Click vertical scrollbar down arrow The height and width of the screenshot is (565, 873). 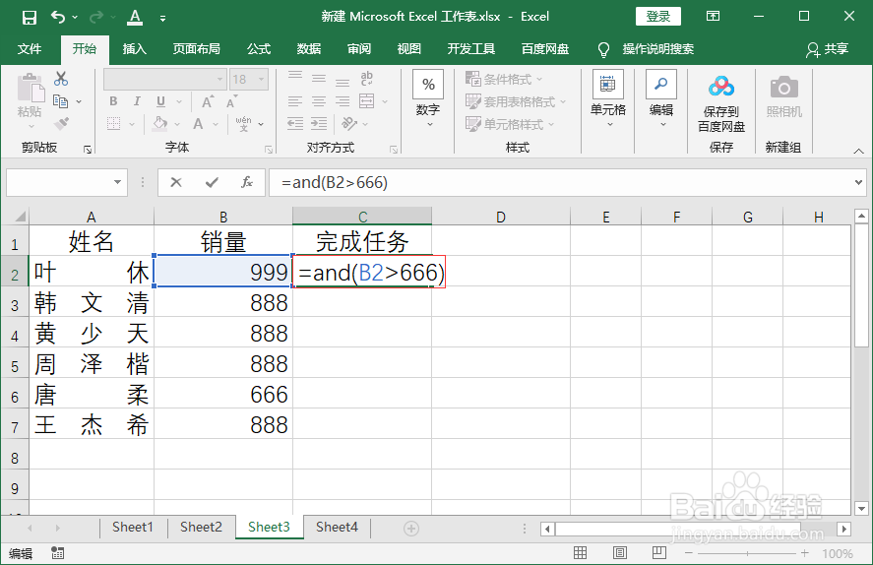tap(861, 508)
